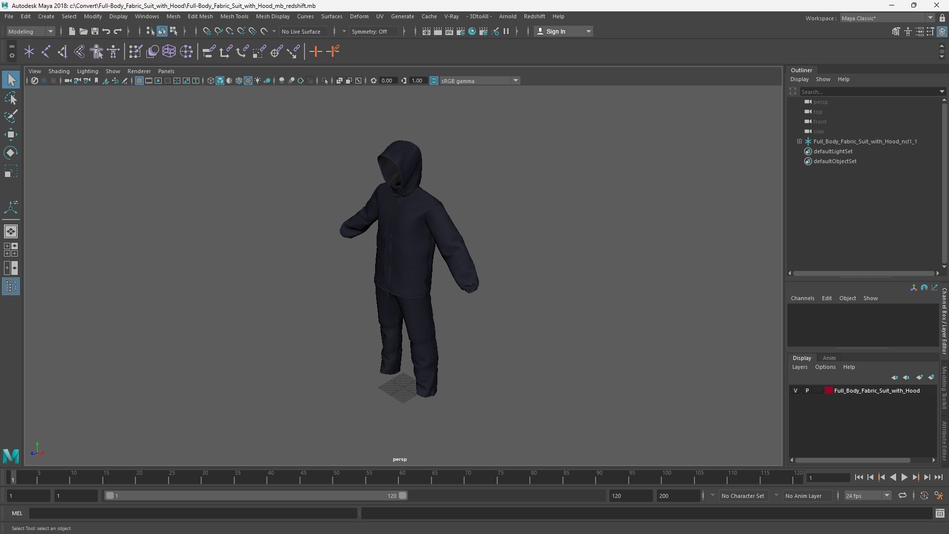The width and height of the screenshot is (949, 534).
Task: Click the IPR render icon
Action: 449,31
